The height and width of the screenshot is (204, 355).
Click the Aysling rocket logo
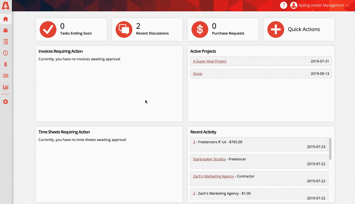6,6
